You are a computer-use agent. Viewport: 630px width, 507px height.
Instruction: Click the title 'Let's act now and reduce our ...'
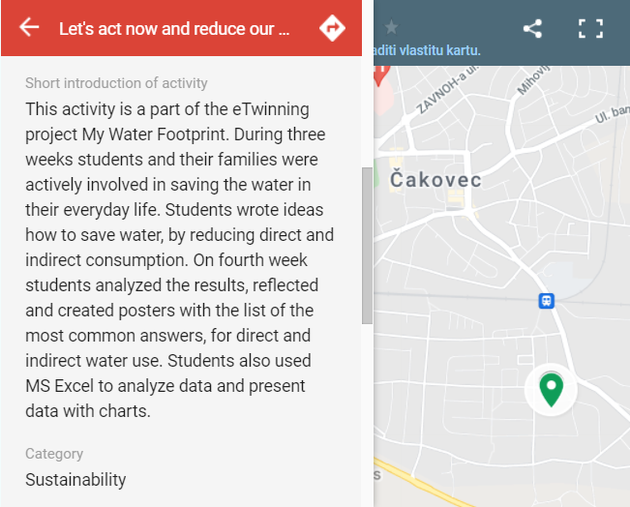pos(174,29)
